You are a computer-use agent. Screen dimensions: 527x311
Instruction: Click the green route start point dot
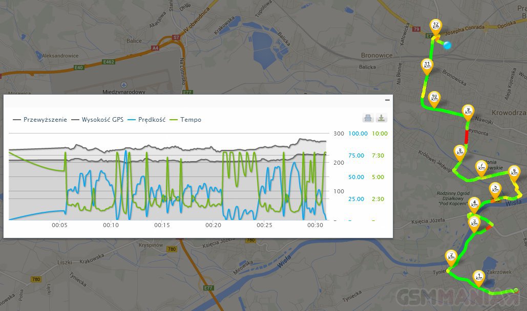[516, 291]
